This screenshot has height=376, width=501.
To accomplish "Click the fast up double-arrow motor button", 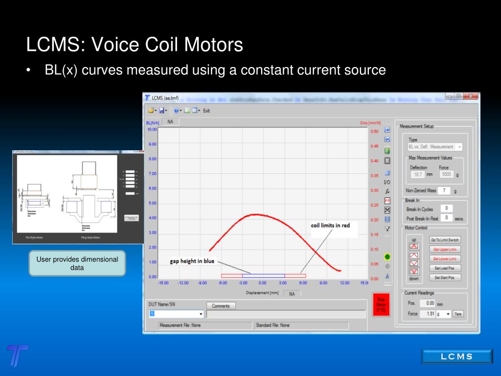I will pyautogui.click(x=414, y=246).
